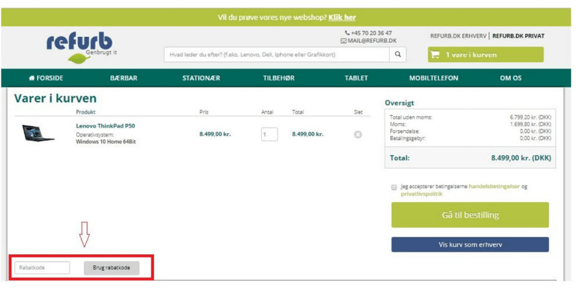Open the STATIONÆR menu
This screenshot has height=288, width=576.
[x=201, y=78]
